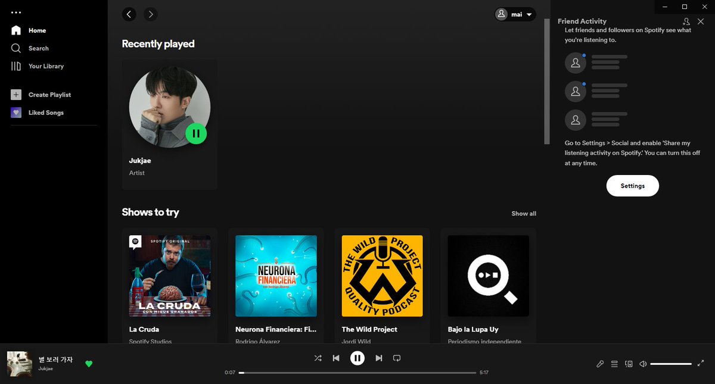This screenshot has width=715, height=384.
Task: Click the Jukjae artist name
Action: click(x=141, y=161)
